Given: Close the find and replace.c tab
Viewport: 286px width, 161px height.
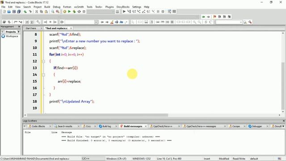Looking at the screenshot, I should (x=71, y=28).
